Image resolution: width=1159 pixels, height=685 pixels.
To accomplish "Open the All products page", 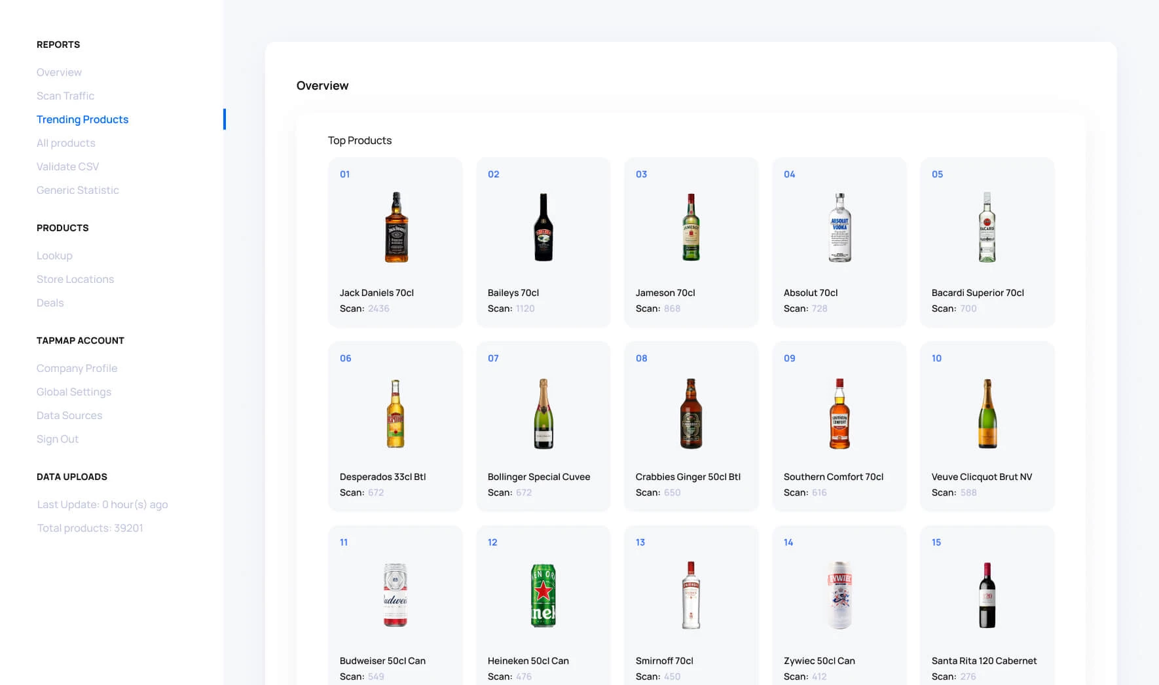I will coord(66,143).
